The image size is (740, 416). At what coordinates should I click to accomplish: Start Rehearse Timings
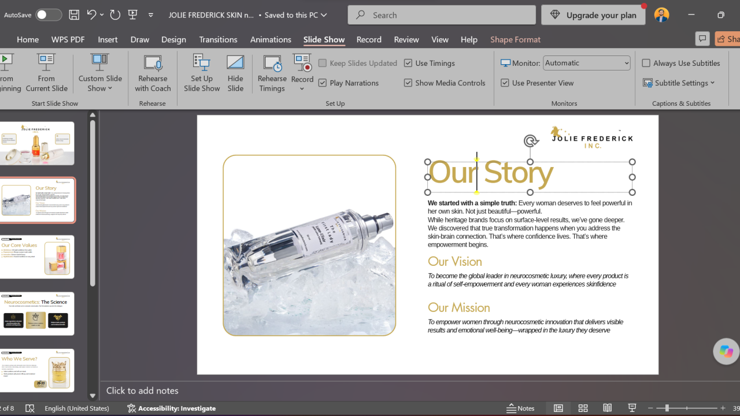[272, 73]
